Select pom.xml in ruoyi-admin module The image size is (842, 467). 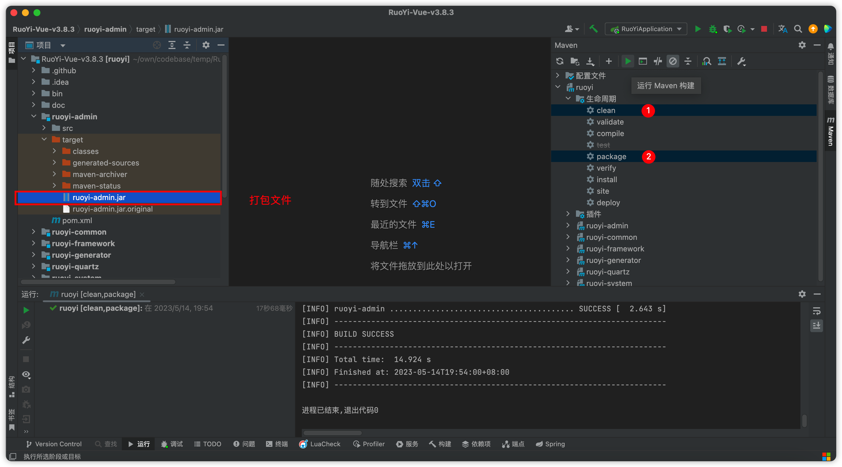119,220
